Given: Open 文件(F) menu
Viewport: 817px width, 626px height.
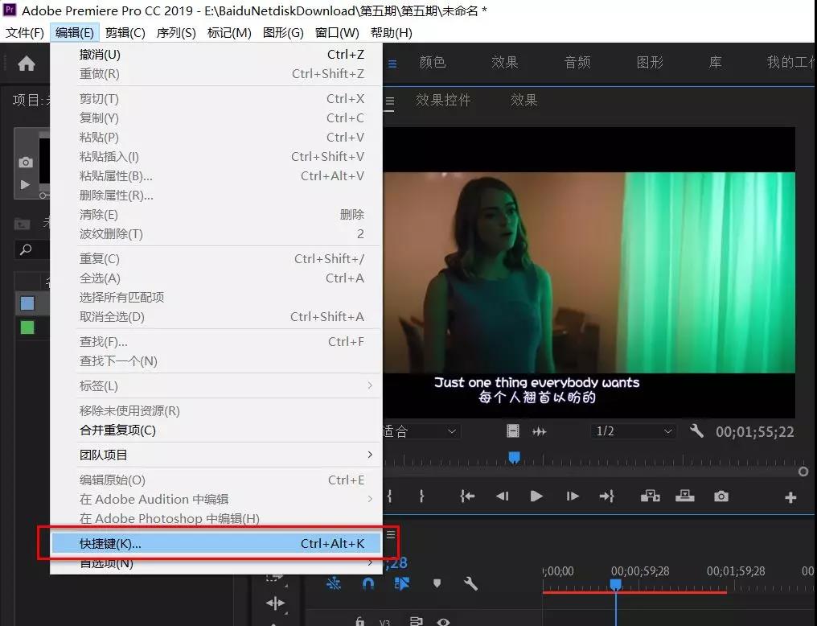Looking at the screenshot, I should (24, 33).
